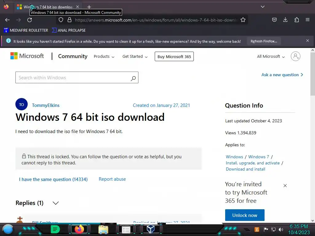View site security padlock info
The height and width of the screenshot is (236, 315).
coord(70,20)
